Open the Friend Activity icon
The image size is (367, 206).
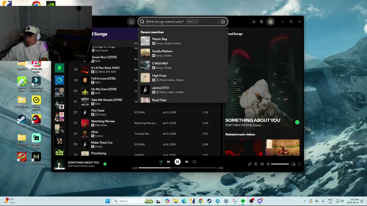pos(261,21)
